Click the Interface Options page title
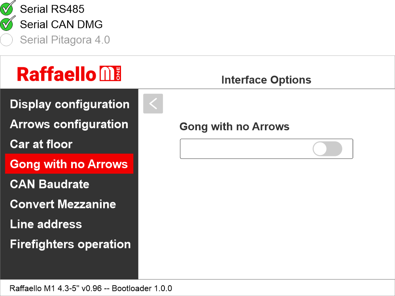This screenshot has width=395, height=296. (266, 80)
